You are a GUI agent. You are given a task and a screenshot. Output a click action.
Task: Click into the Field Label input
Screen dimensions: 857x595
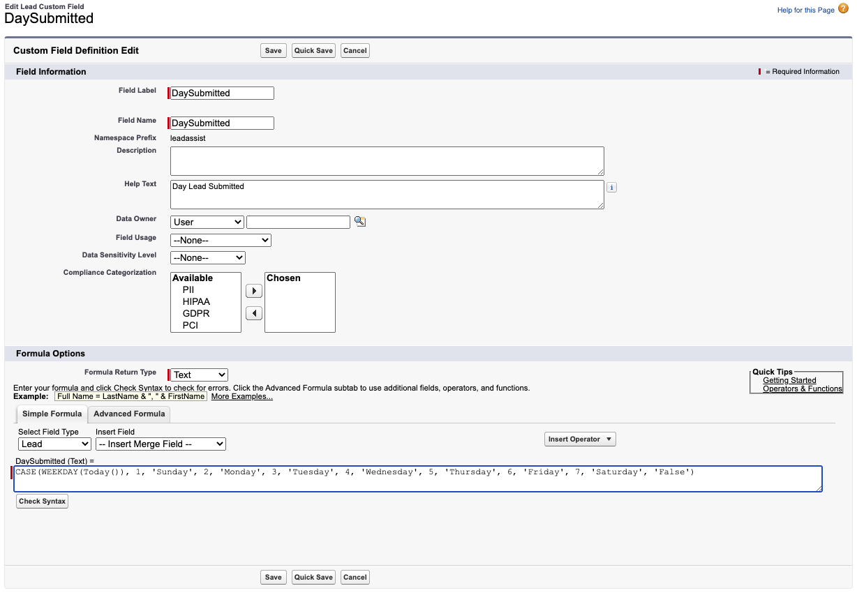tap(222, 93)
